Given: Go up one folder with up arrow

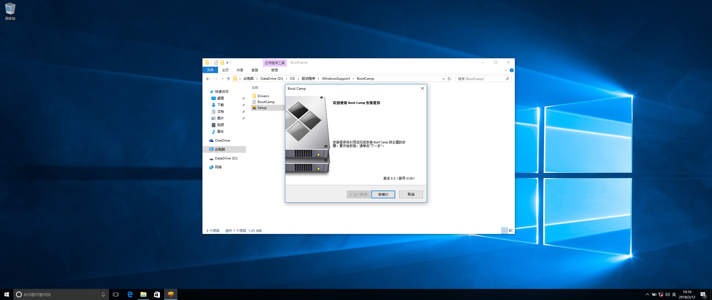Looking at the screenshot, I should click(x=228, y=79).
